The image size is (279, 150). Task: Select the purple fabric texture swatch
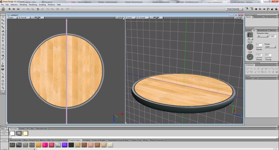coord(64,145)
